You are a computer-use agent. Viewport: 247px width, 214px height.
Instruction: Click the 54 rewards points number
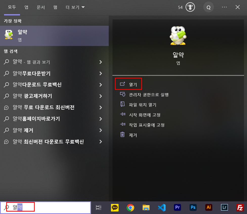(x=180, y=7)
